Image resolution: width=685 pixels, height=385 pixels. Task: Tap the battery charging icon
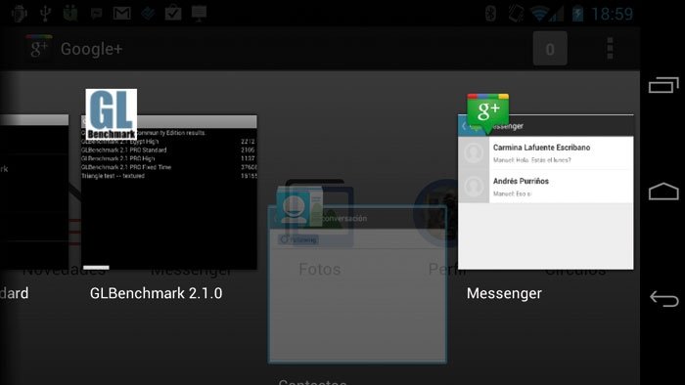(x=577, y=14)
